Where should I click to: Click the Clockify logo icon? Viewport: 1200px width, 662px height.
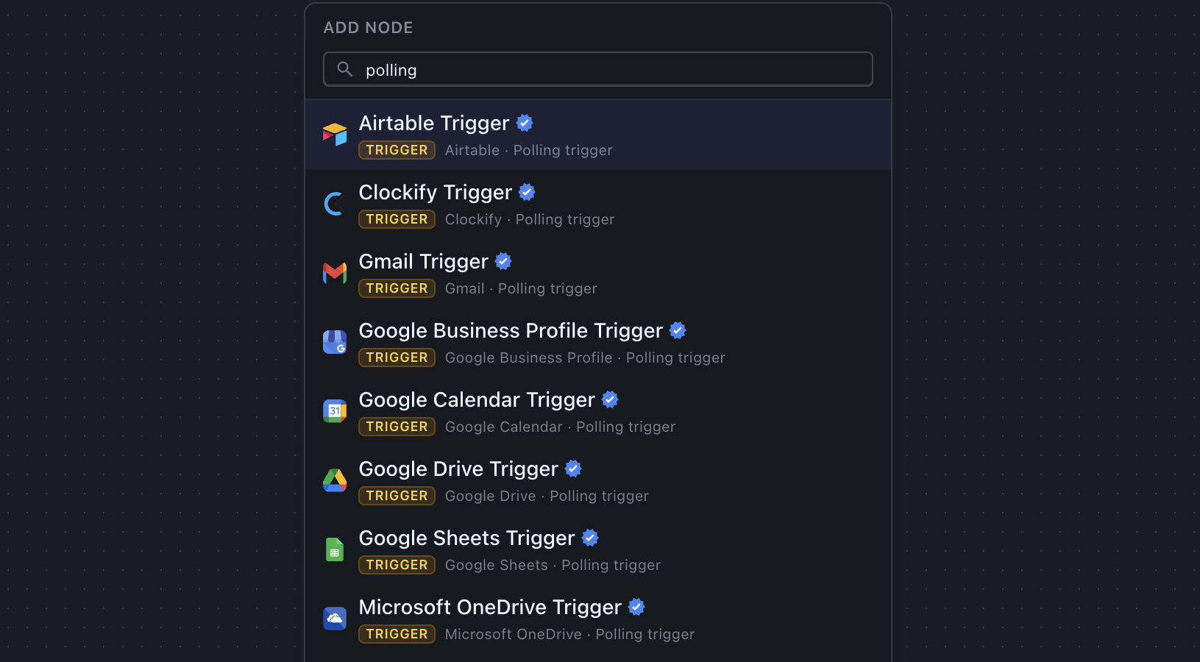pos(335,204)
